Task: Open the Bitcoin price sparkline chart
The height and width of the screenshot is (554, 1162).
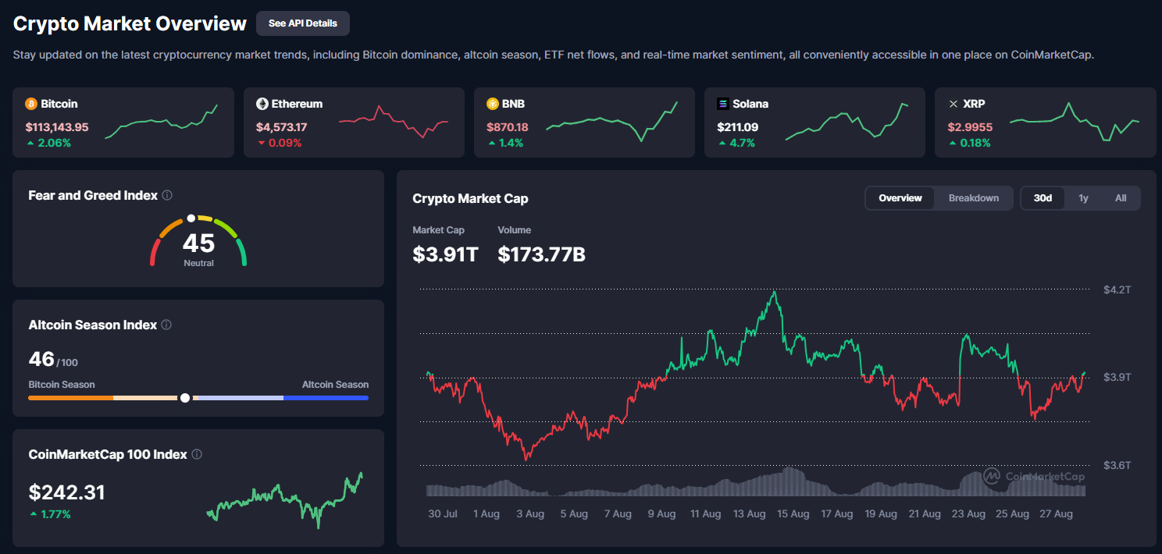Action: (162, 123)
